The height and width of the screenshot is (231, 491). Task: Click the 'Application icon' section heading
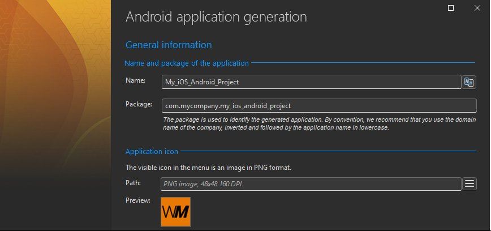pyautogui.click(x=152, y=151)
